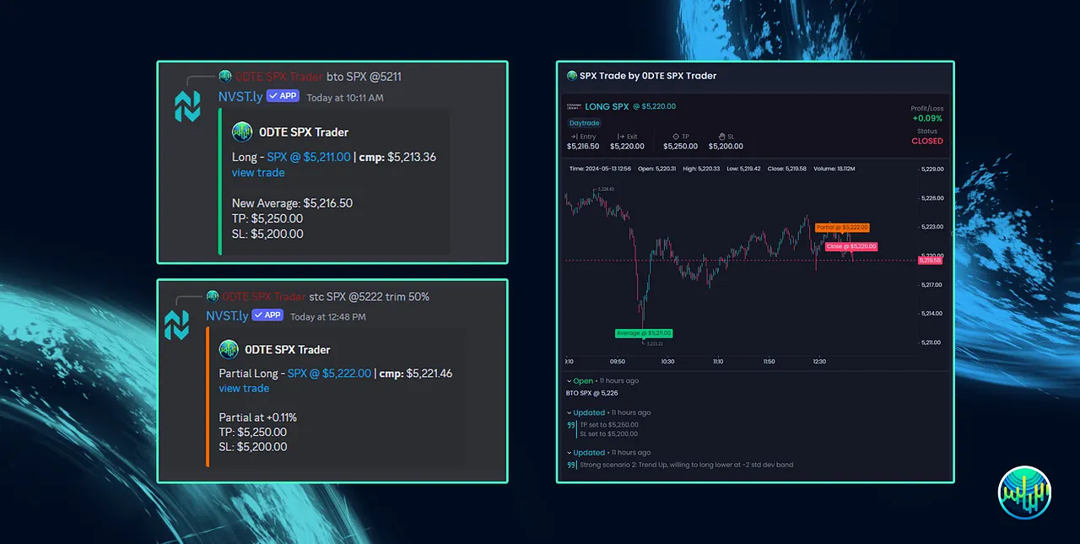This screenshot has height=544, width=1080.
Task: Click the 5,219.58 current price label on axis
Action: 931,261
